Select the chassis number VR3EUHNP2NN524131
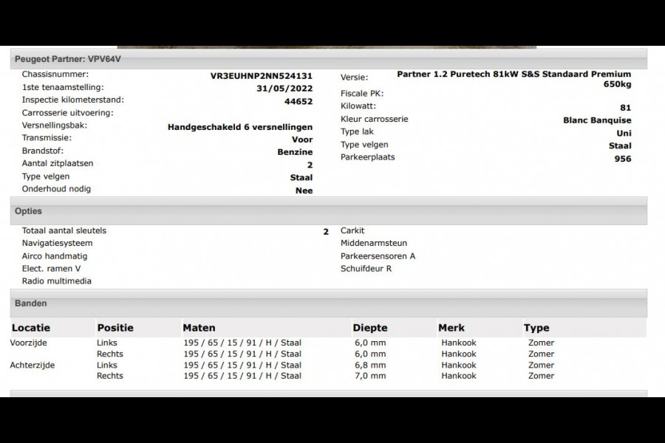This screenshot has width=665, height=443. tap(260, 74)
